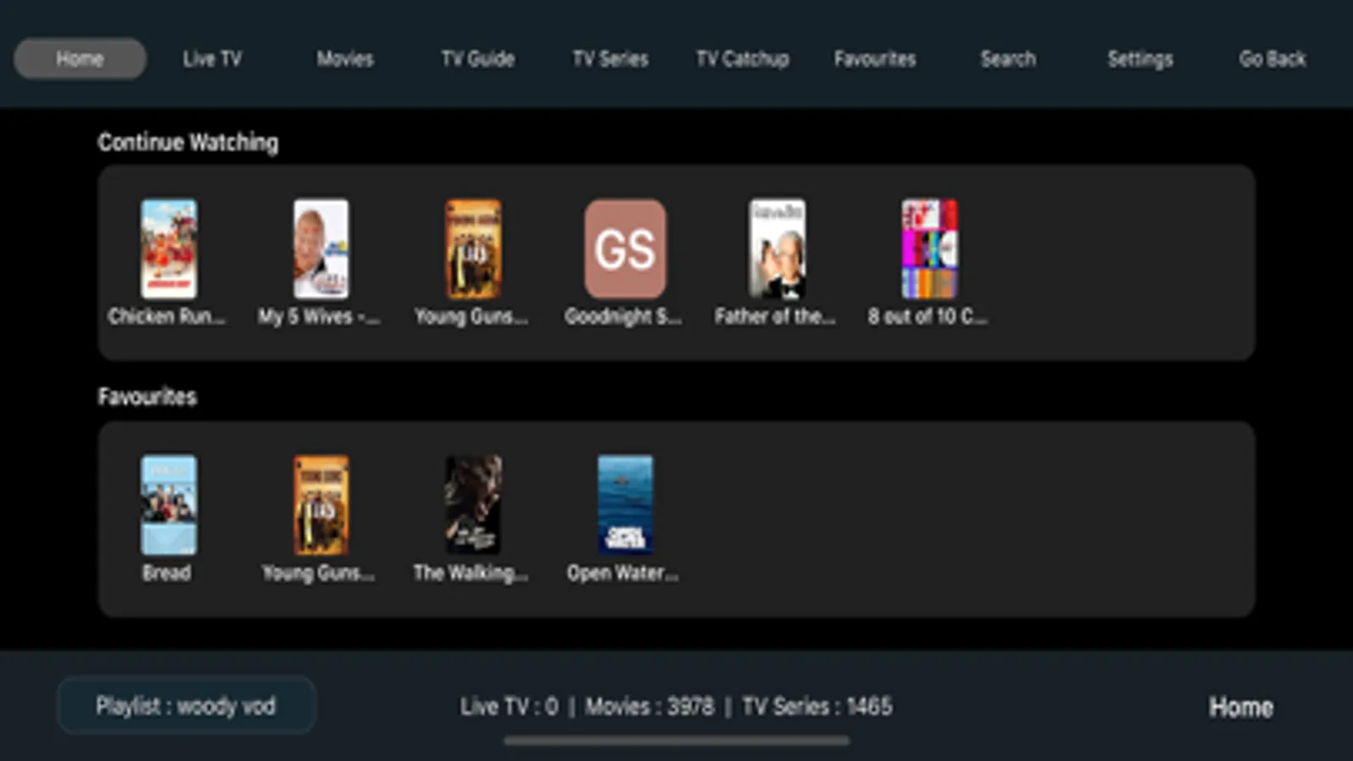Click the Father of the... title text

[775, 316]
